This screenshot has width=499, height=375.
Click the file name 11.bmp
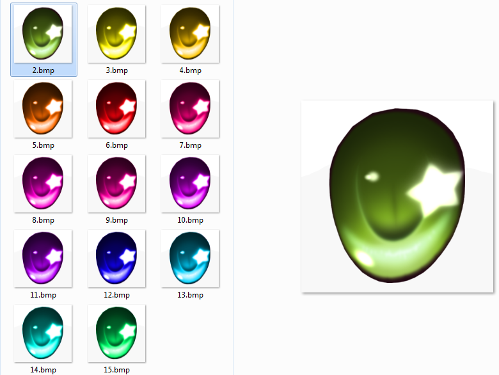point(44,295)
